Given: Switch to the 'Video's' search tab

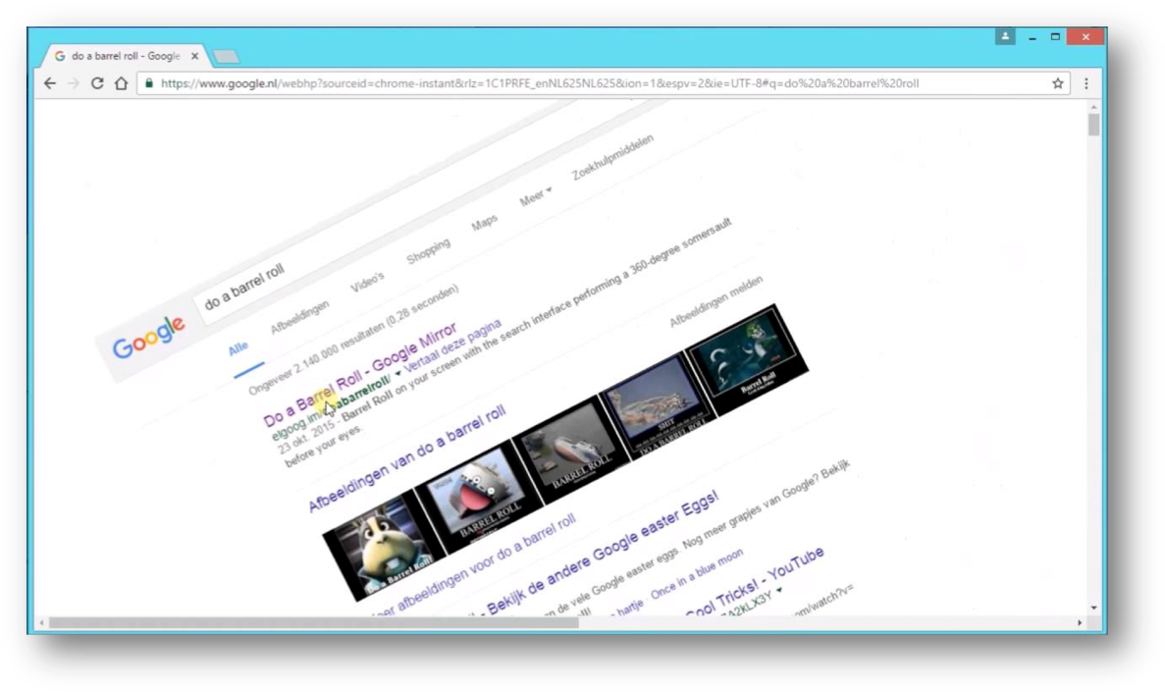Looking at the screenshot, I should (x=367, y=283).
